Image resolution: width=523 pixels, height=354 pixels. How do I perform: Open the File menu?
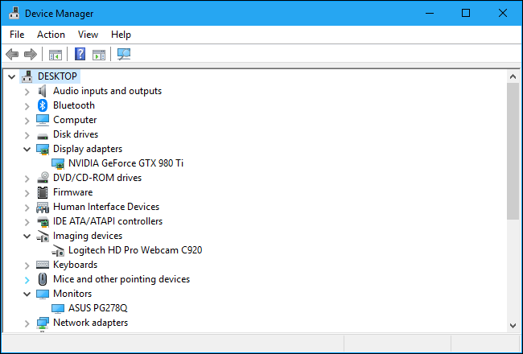point(18,35)
